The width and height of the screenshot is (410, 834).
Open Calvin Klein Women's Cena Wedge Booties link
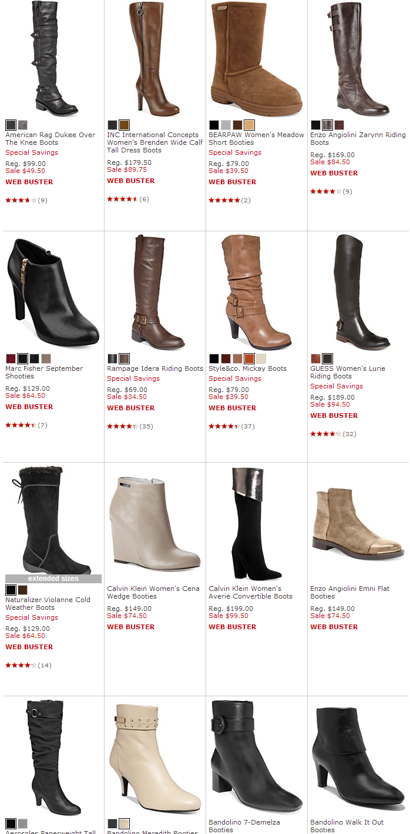point(153,592)
